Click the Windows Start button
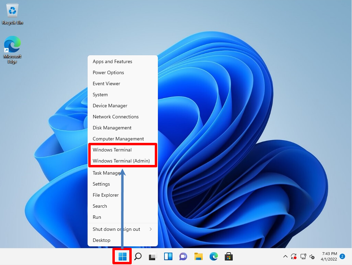This screenshot has width=352, height=265. click(122, 256)
